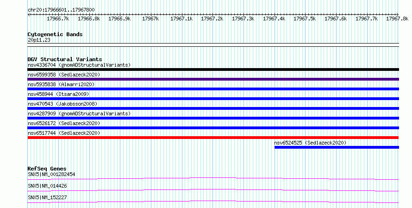Click the blue bar for nsv4287909
The width and height of the screenshot is (412, 208).
[x=213, y=118]
